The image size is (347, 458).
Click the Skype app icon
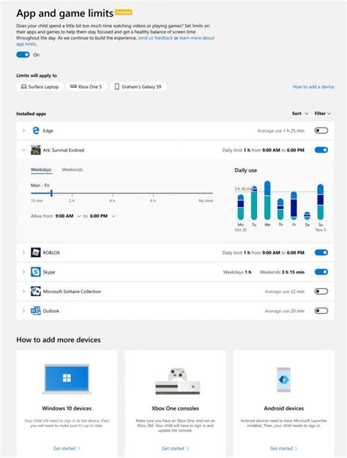click(x=36, y=272)
